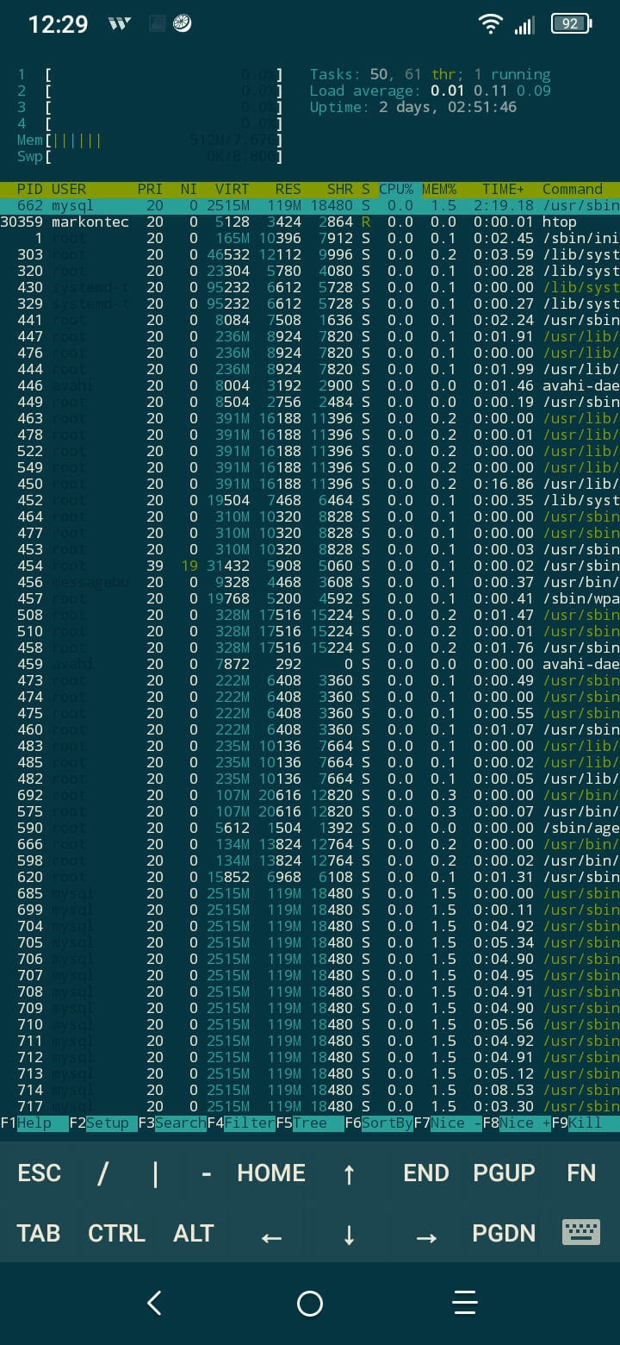
Task: Click F8 Nice + in htop footer
Action: click(x=517, y=1123)
